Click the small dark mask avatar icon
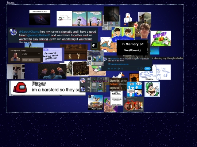The width and height of the screenshot is (197, 147). [94, 45]
